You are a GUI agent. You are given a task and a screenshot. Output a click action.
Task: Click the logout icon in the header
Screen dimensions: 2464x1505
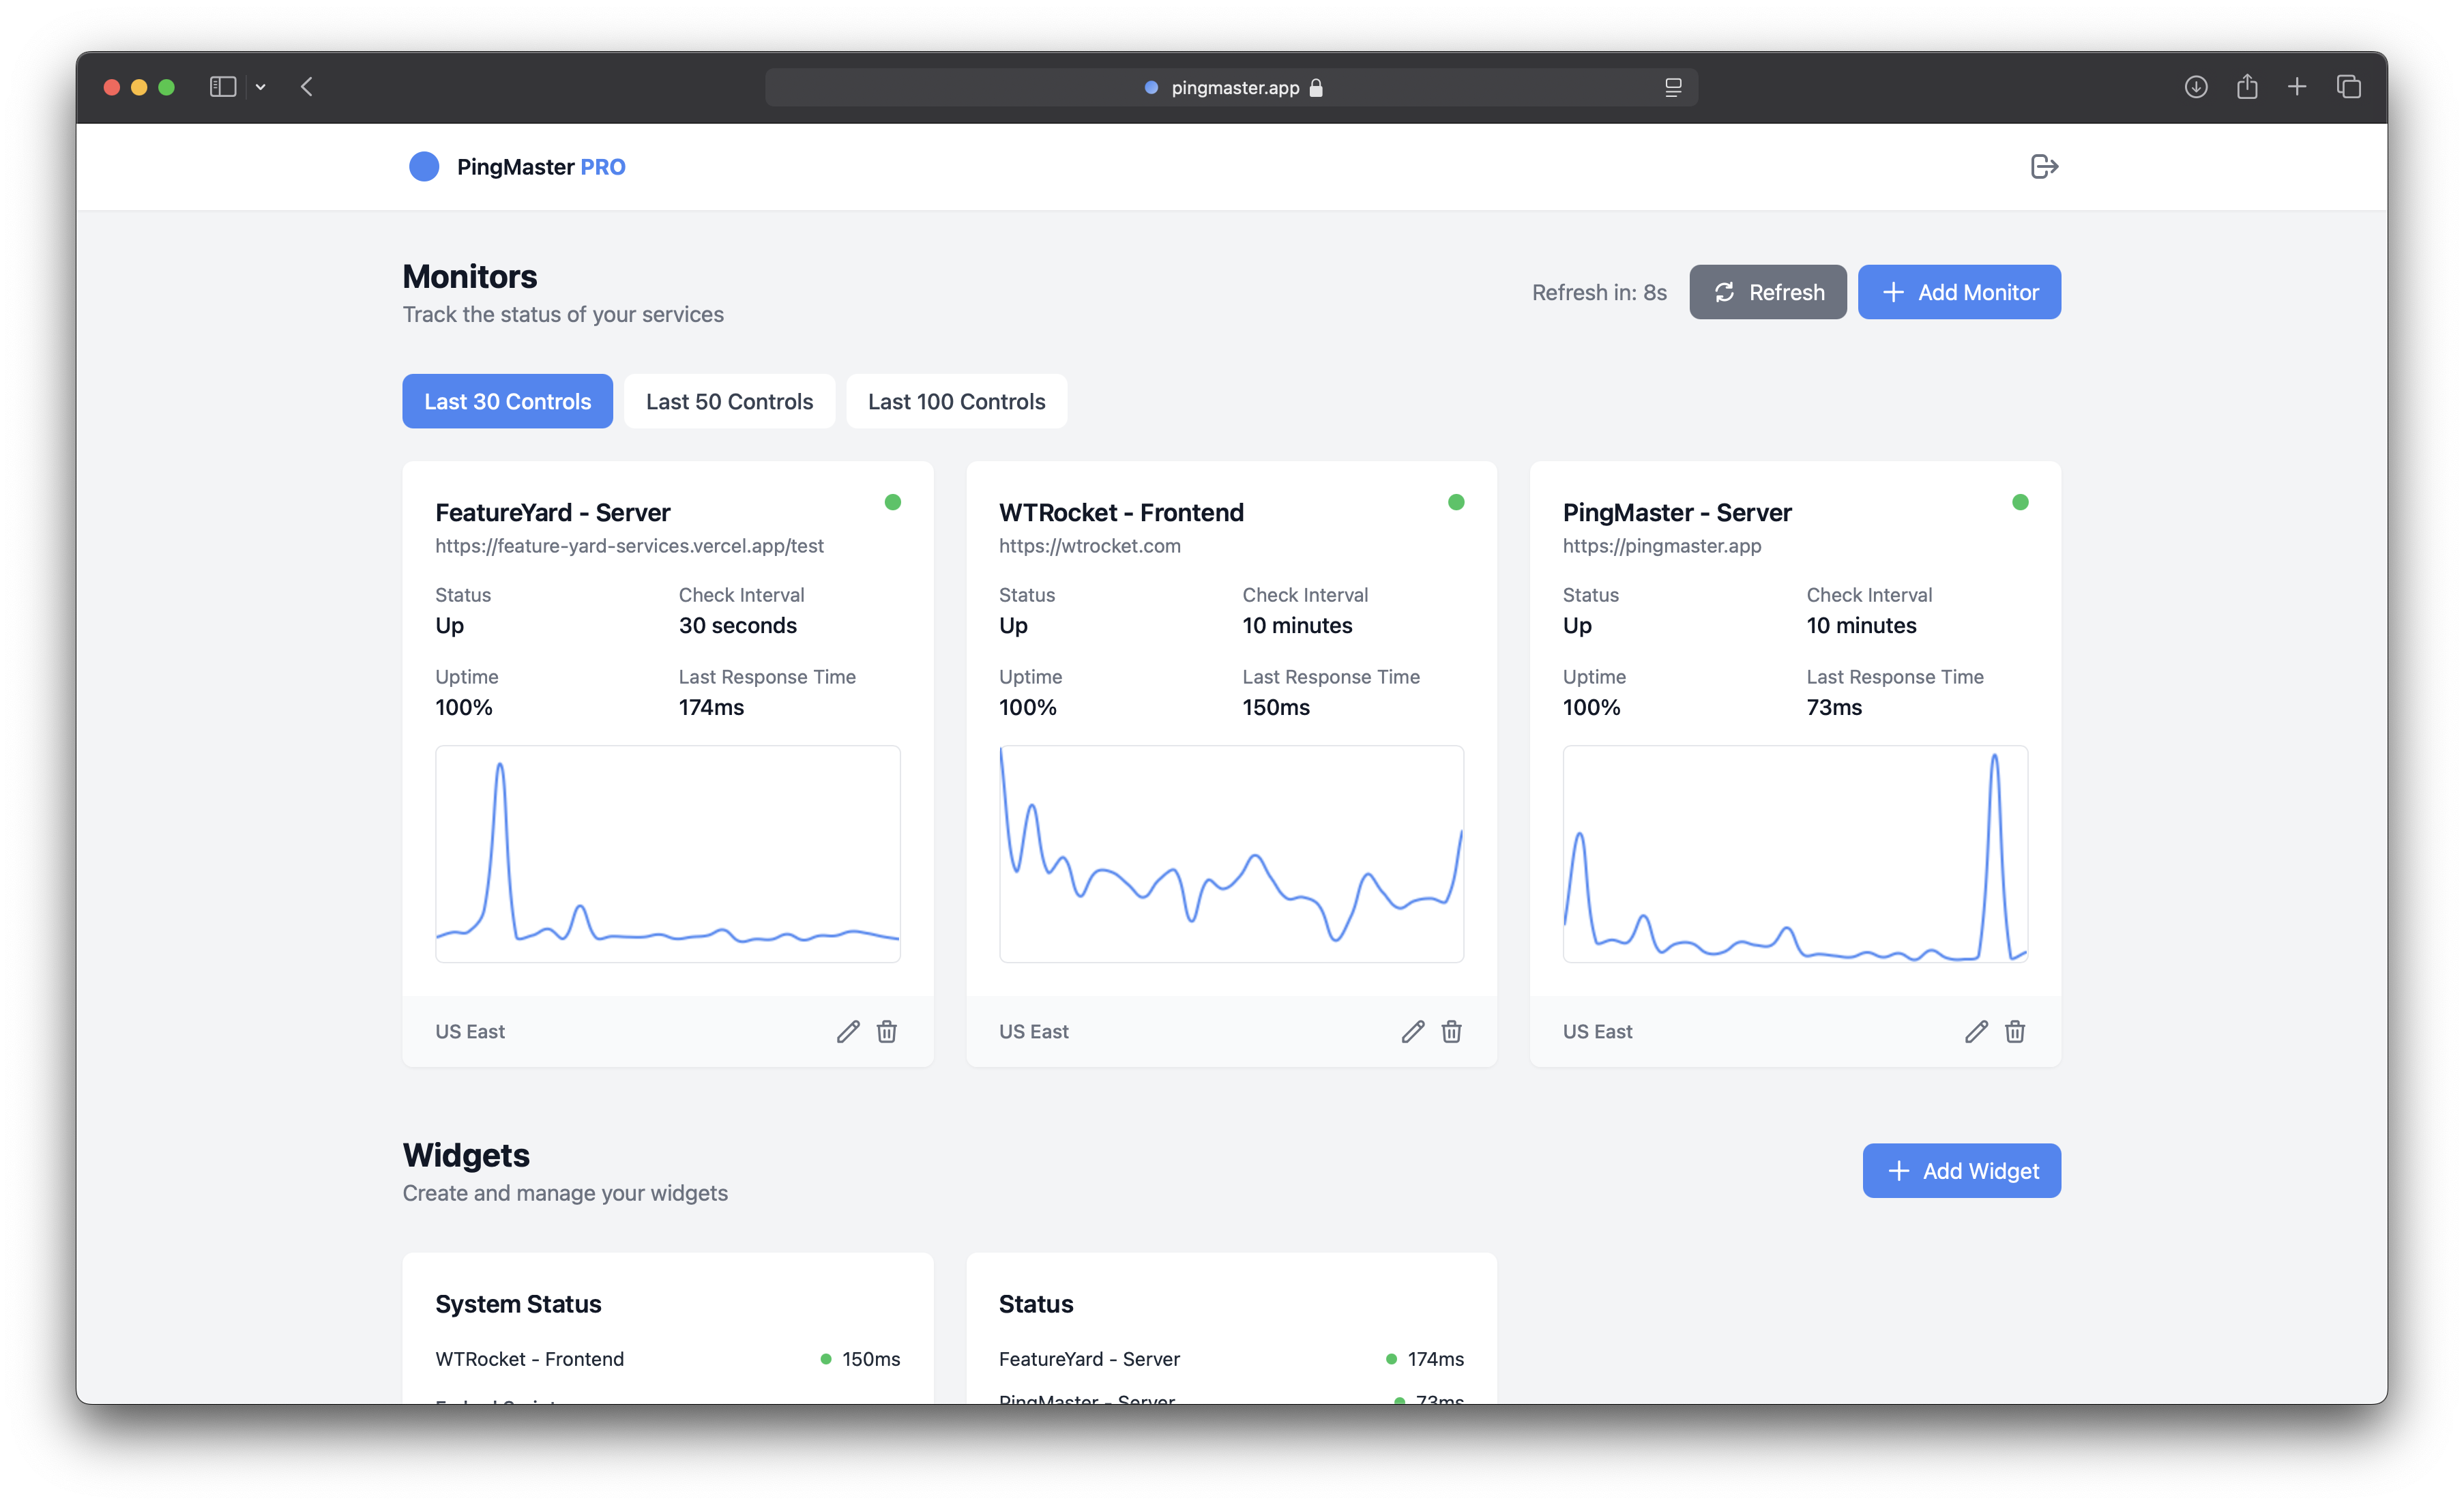click(x=2044, y=166)
